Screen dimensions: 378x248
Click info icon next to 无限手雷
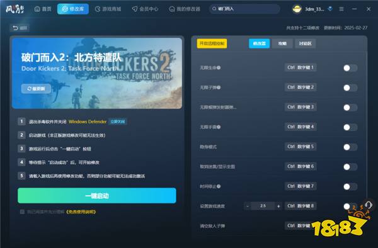(x=219, y=127)
